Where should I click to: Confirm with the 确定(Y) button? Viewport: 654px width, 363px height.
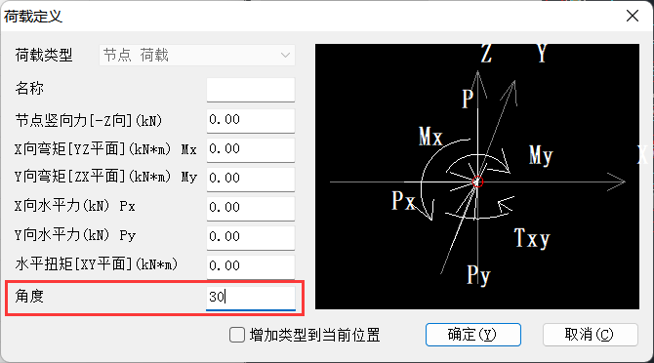click(x=473, y=335)
